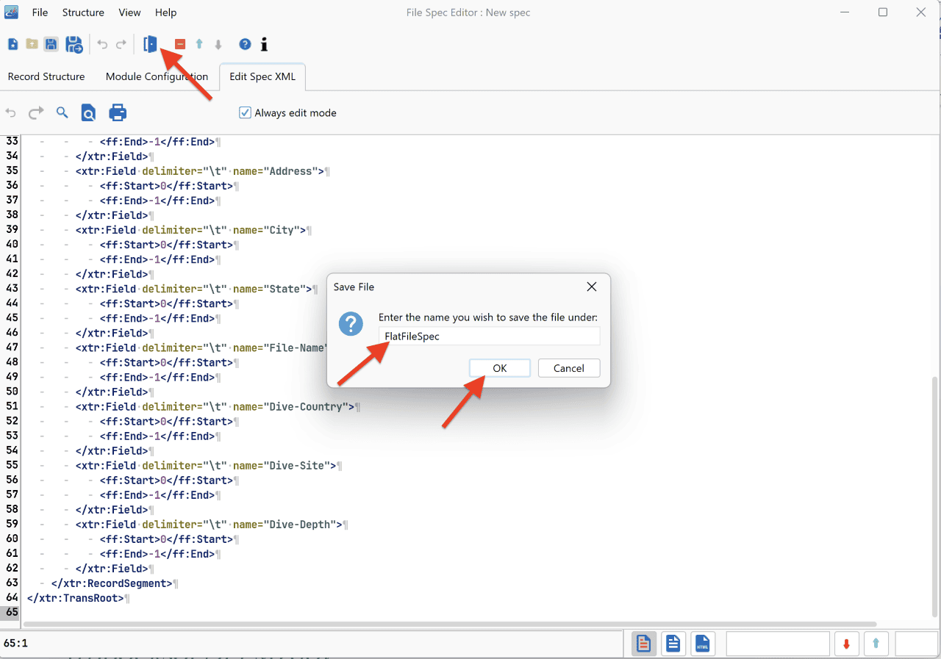The image size is (941, 659).
Task: Select the HTML view icon
Action: [x=703, y=644]
